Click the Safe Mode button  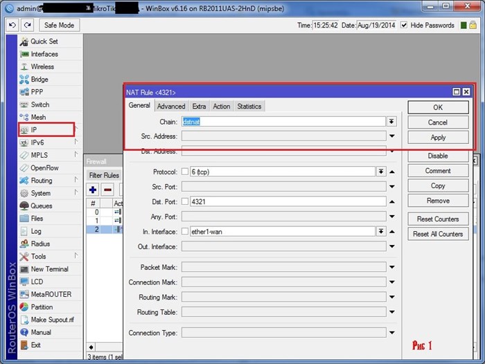click(x=60, y=25)
